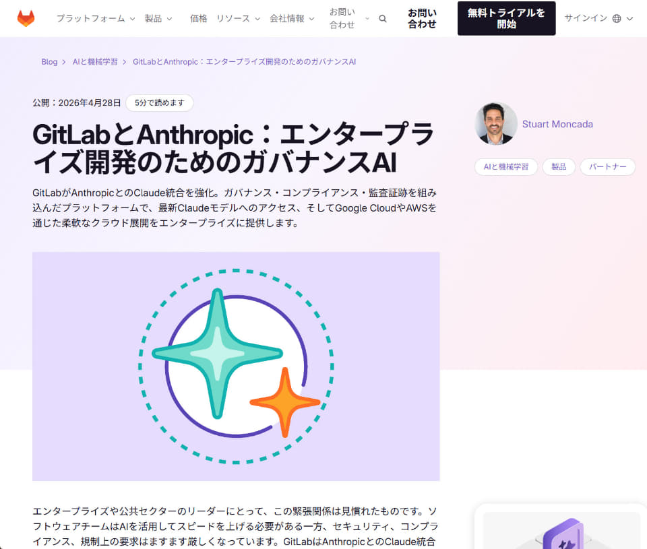The height and width of the screenshot is (549, 647).
Task: Expand the 製品 dropdown
Action: (158, 19)
